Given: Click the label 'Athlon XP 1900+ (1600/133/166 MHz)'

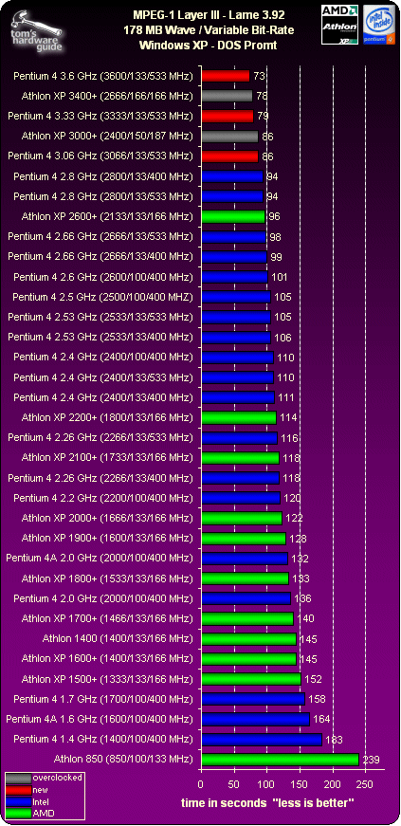Looking at the screenshot, I should [107, 538].
